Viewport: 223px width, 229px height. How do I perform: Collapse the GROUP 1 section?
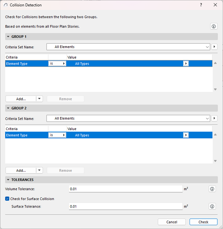pos(8,37)
